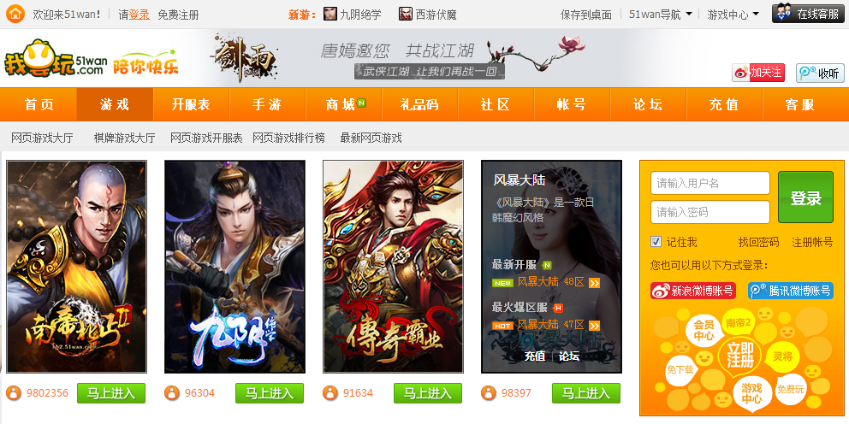
Task: Click the 请输入用户名 username field
Action: (x=709, y=183)
